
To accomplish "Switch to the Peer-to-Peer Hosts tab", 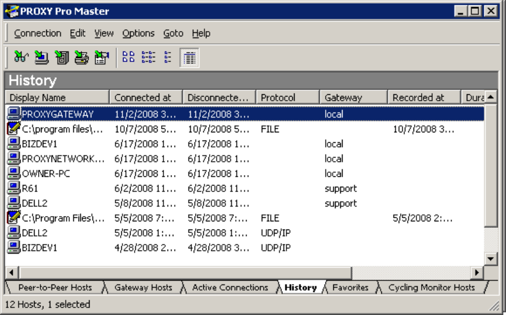I will [x=55, y=287].
